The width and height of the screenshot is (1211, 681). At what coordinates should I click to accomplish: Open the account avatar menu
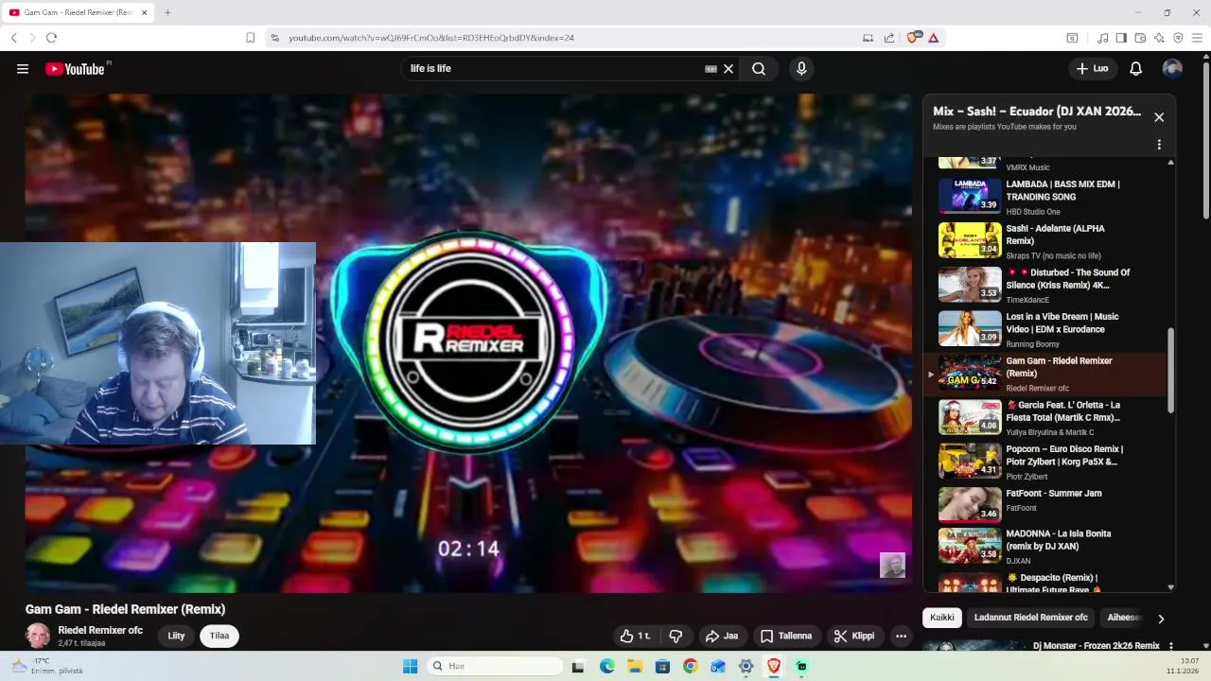pos(1172,68)
